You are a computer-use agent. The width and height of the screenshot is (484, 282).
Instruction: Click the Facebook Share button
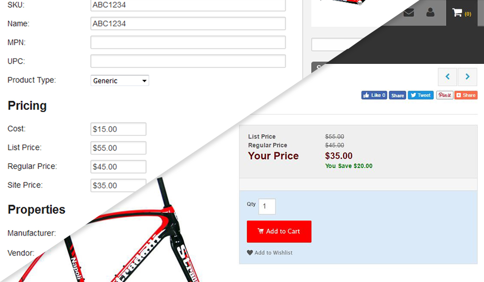[397, 95]
